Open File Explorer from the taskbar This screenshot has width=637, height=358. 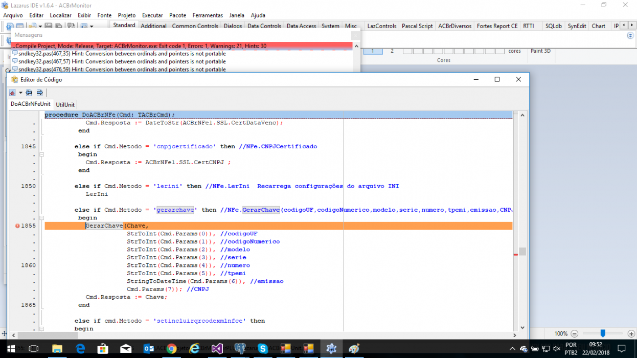[x=57, y=349]
